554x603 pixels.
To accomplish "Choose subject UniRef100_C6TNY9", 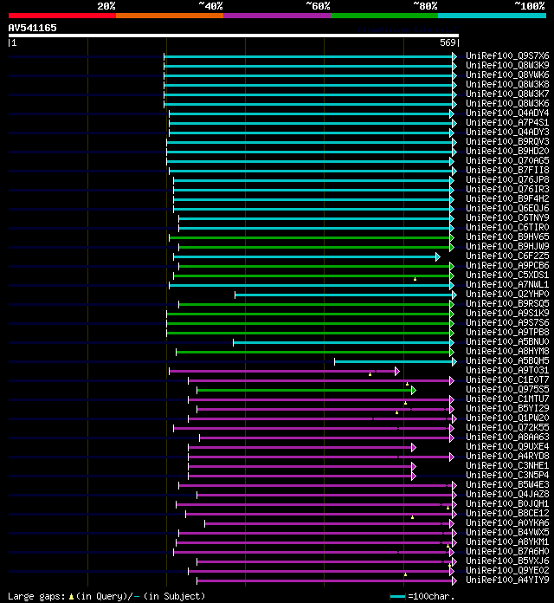I will pos(507,217).
